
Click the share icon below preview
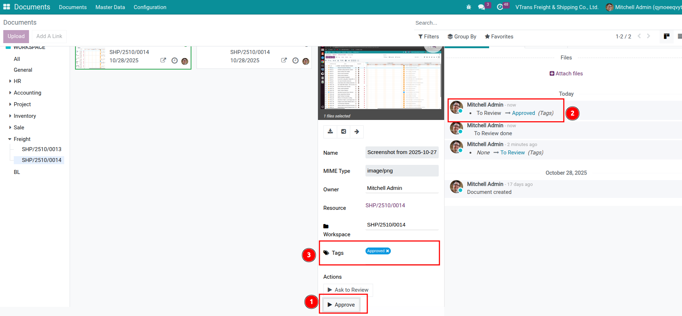[343, 132]
